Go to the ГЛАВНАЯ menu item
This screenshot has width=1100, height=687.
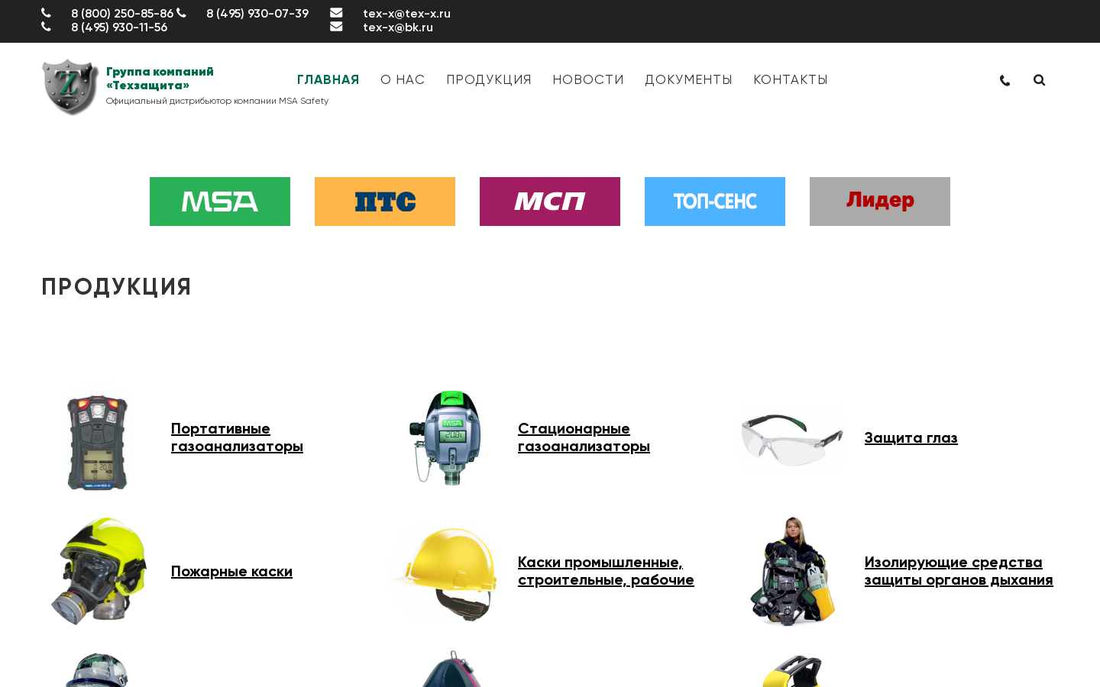[x=328, y=80]
